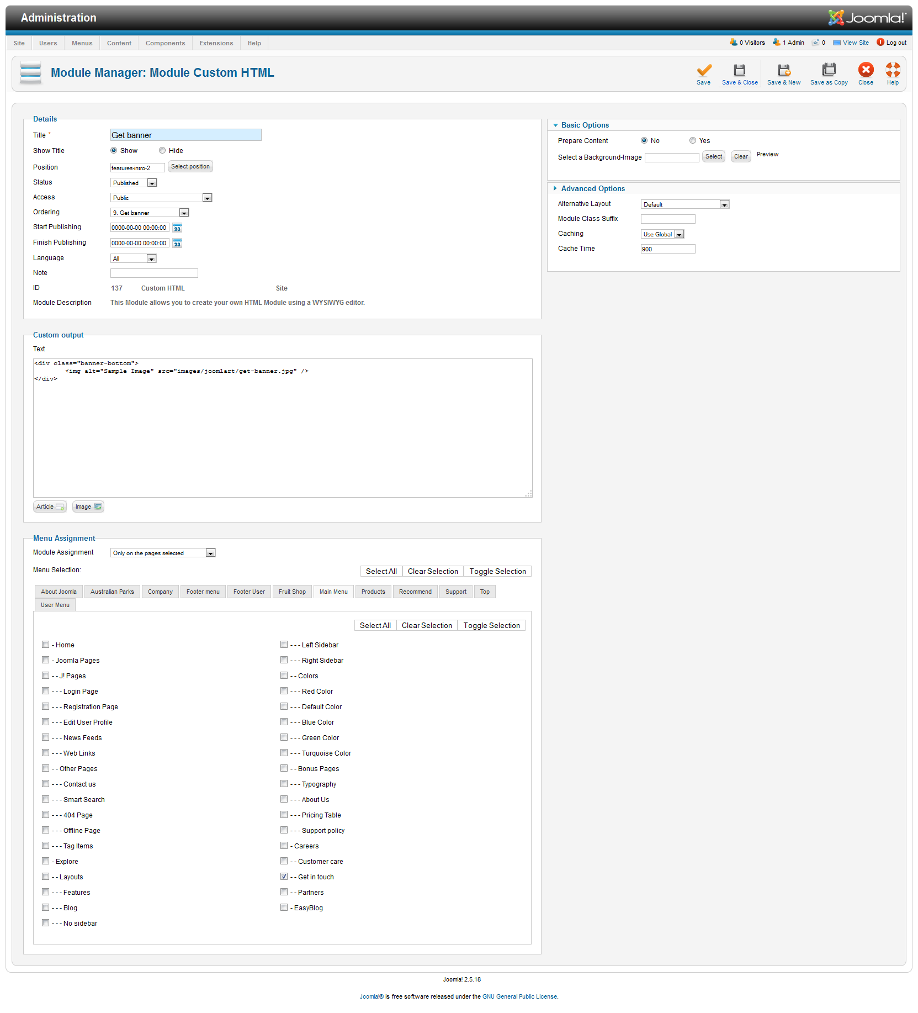Screen dimensions: 918x1013
Task: Click upper Toggle Selection button
Action: pyautogui.click(x=497, y=572)
